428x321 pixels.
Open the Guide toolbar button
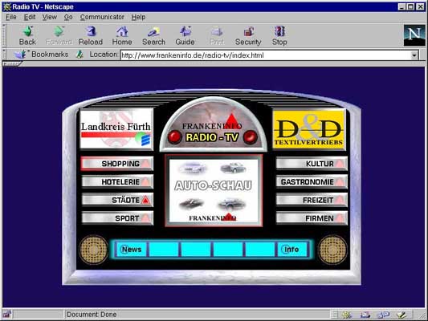[185, 35]
